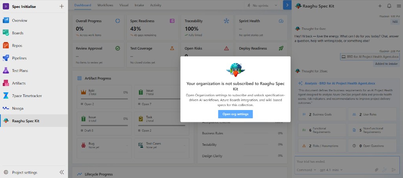The height and width of the screenshot is (178, 403).
Task: Click the magic wand icon in chat box
Action: click(385, 170)
